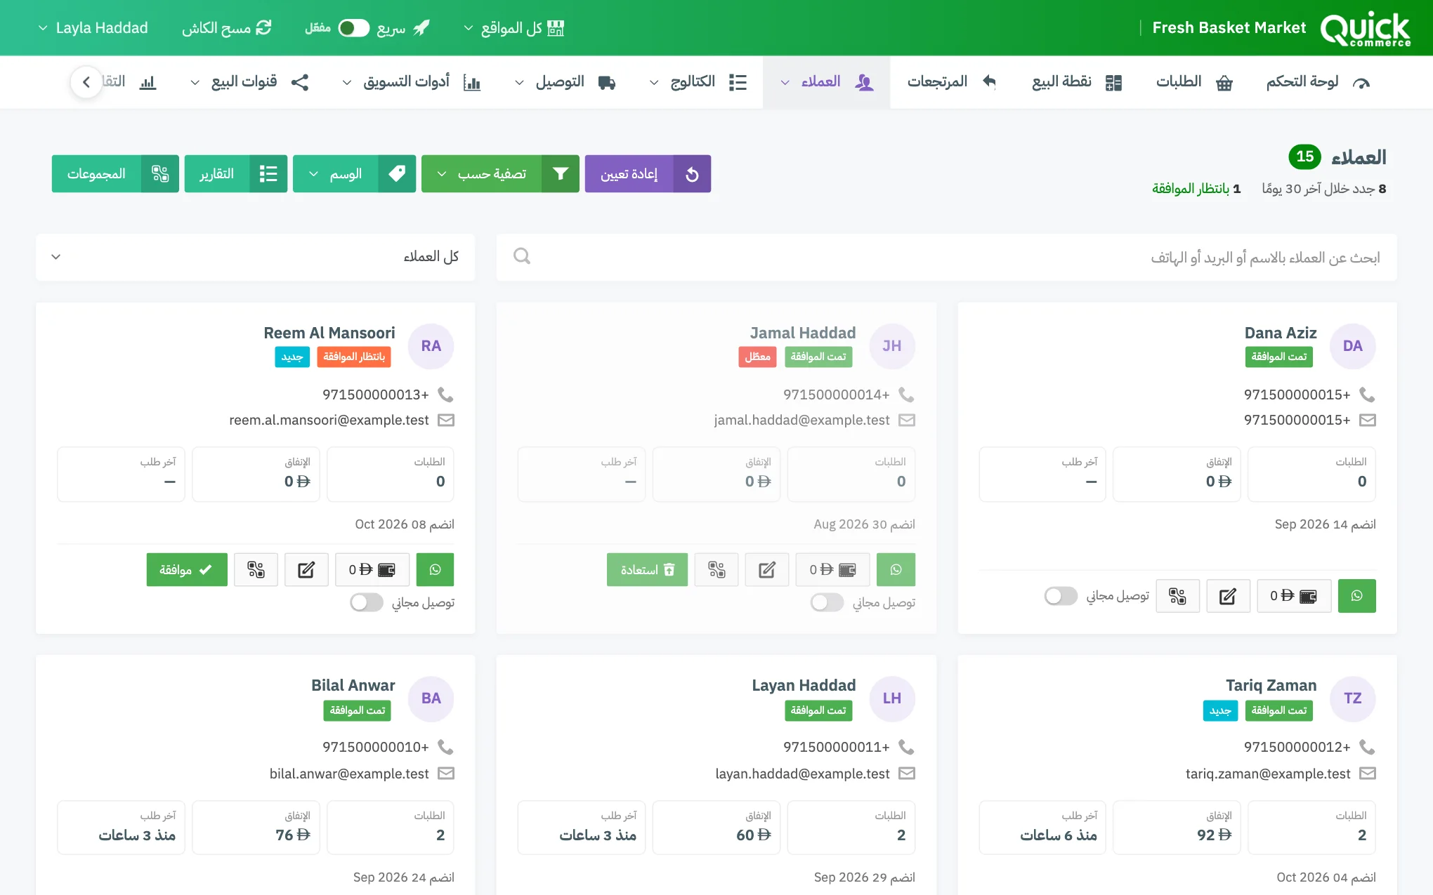The image size is (1433, 895).
Task: Enable free delivery for Jamal Haddad
Action: tap(827, 602)
